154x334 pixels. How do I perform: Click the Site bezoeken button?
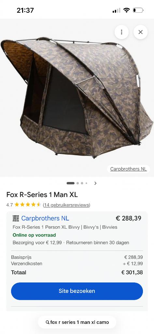pos(77,291)
